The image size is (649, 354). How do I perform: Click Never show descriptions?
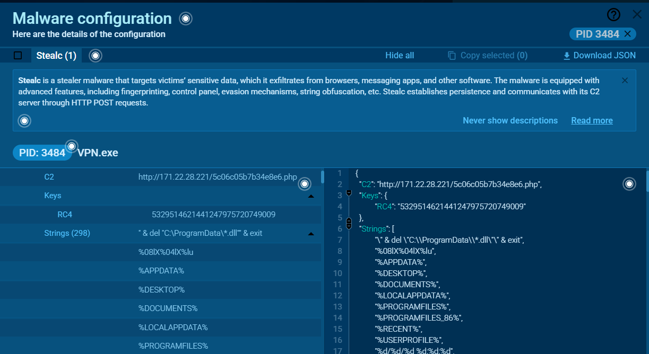point(510,120)
